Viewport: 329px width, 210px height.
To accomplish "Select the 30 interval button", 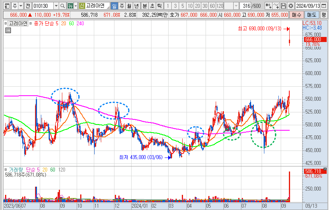I will point(205,6).
